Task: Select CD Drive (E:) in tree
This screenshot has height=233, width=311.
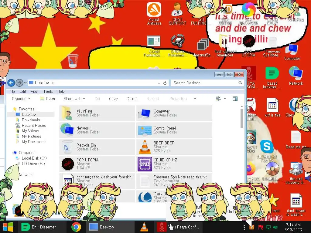Action: (33, 164)
